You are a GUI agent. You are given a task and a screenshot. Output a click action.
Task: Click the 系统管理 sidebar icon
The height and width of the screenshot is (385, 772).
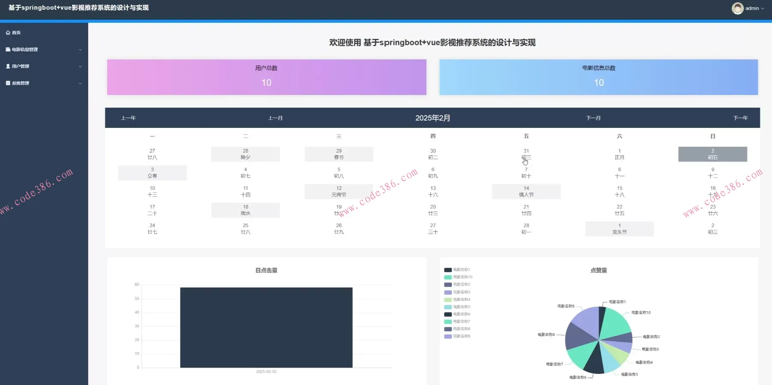[x=8, y=83]
